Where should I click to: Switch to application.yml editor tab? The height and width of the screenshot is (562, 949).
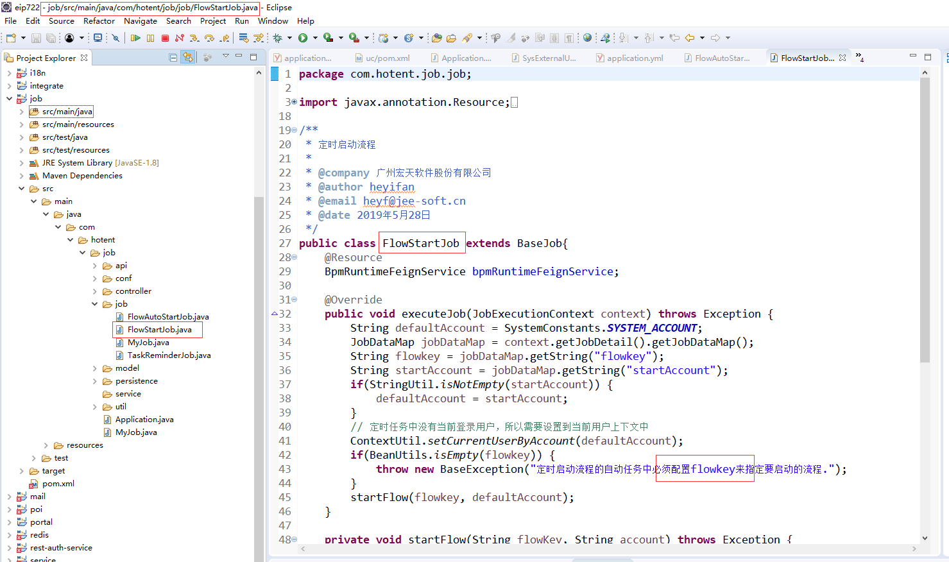pos(629,58)
